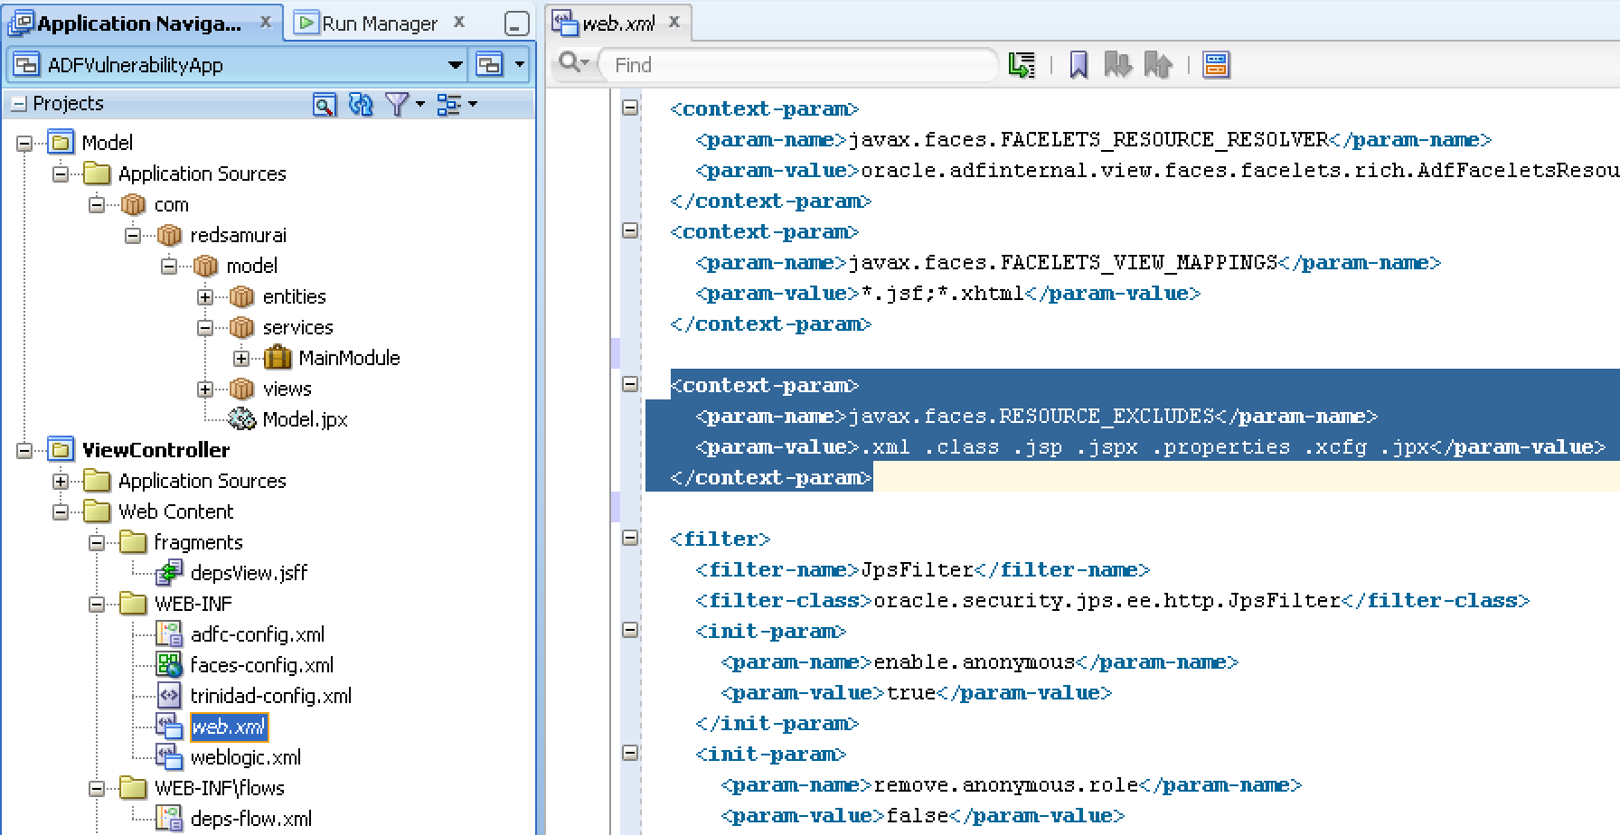Open the Projects filter funnel icon
This screenshot has height=835, width=1620.
point(397,105)
